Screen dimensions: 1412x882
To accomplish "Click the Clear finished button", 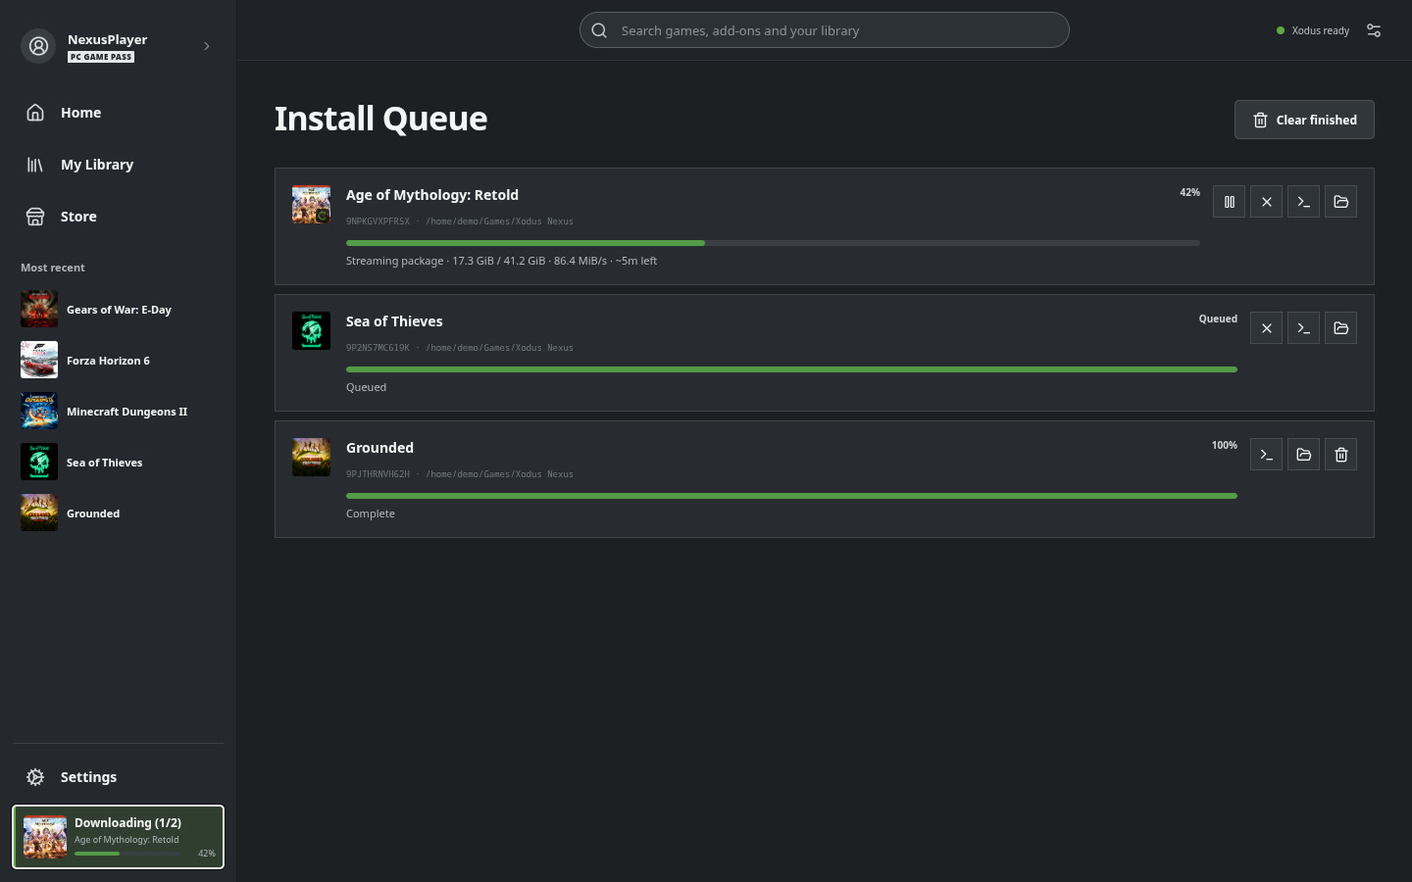I will (x=1304, y=120).
